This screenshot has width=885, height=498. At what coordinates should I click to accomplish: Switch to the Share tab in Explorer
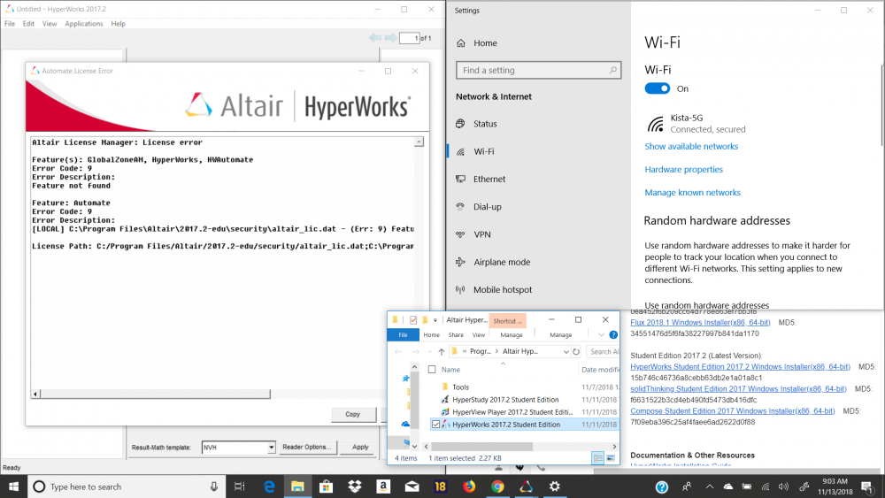click(456, 335)
